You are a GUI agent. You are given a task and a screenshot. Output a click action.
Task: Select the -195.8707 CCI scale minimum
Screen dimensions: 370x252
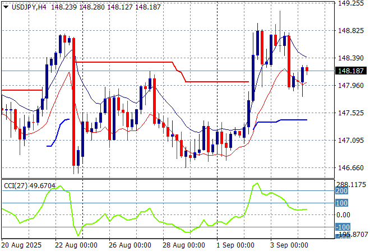click(x=351, y=235)
